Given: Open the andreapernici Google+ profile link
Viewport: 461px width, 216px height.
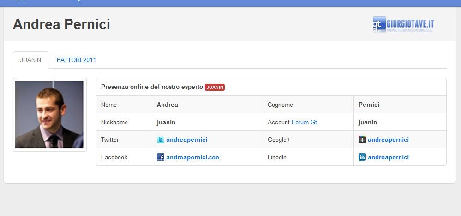Looking at the screenshot, I should click(388, 140).
